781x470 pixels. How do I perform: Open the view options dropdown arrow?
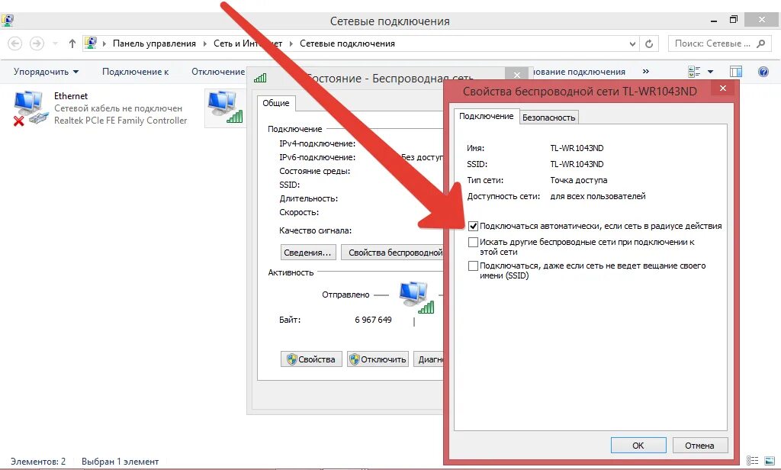(710, 72)
